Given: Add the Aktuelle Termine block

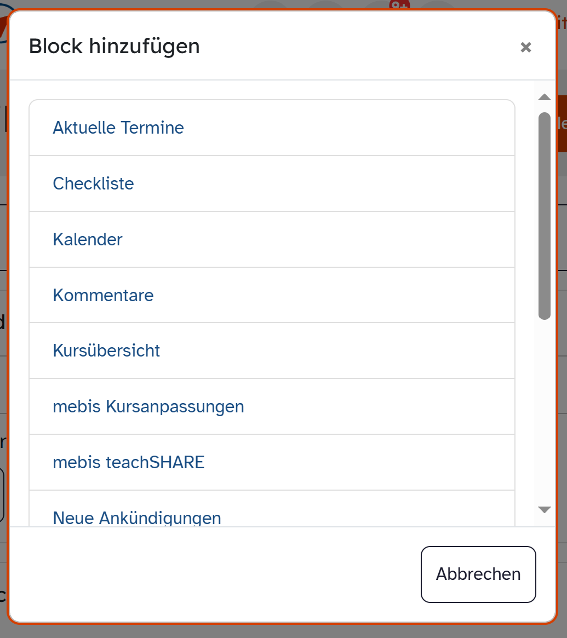Looking at the screenshot, I should pos(118,128).
